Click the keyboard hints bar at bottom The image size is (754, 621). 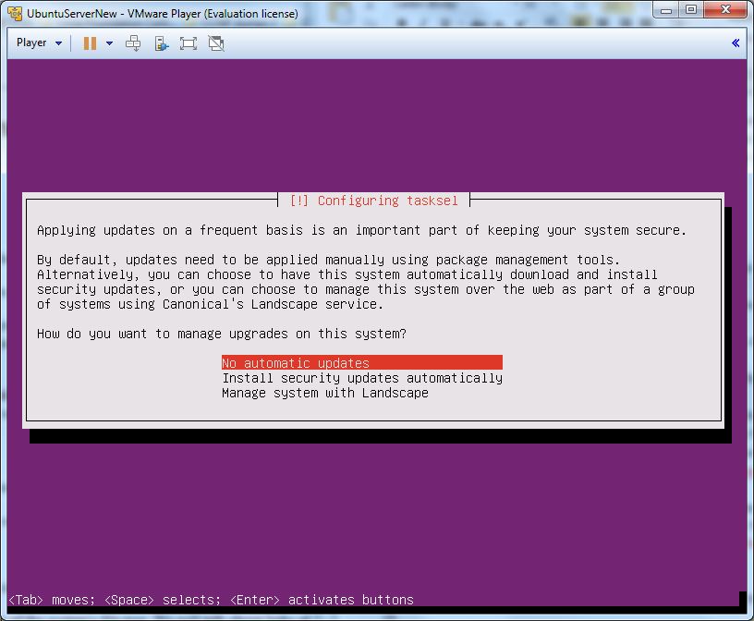pos(211,600)
